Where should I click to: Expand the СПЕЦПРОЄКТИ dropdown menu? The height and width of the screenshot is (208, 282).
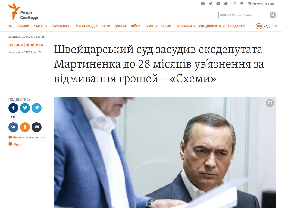[x=212, y=26]
